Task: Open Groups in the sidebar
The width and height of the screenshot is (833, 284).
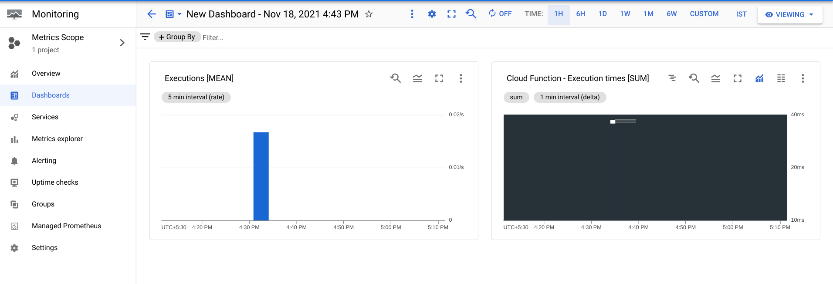Action: coord(68,204)
